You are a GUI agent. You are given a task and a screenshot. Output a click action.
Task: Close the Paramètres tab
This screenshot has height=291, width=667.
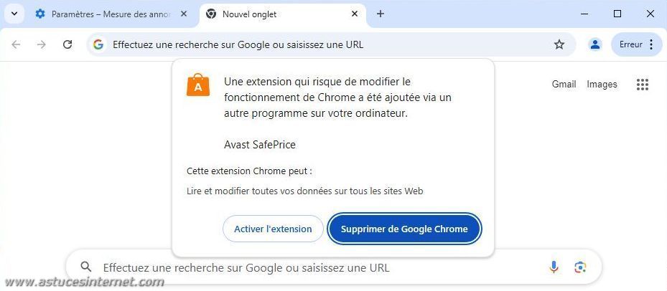[184, 14]
